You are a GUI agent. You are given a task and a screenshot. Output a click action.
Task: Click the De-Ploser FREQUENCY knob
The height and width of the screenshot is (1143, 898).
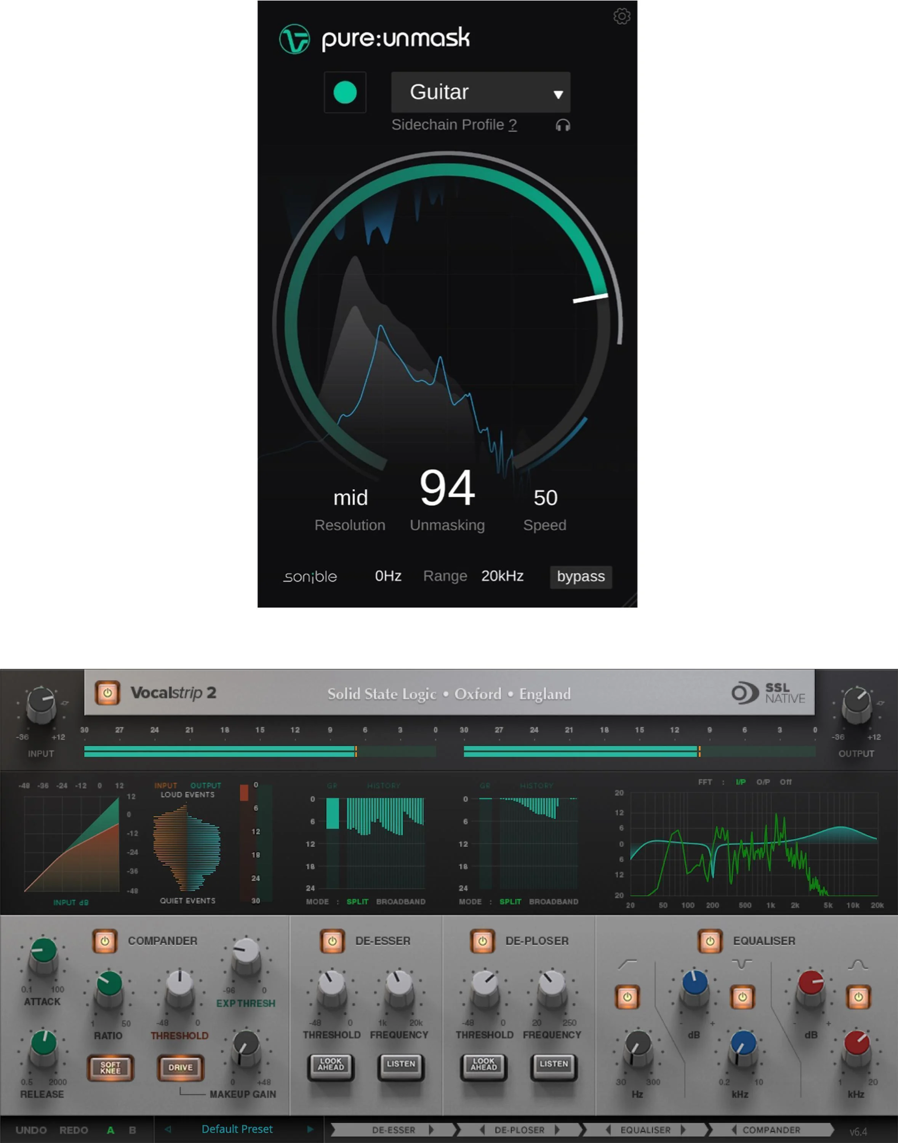[552, 988]
